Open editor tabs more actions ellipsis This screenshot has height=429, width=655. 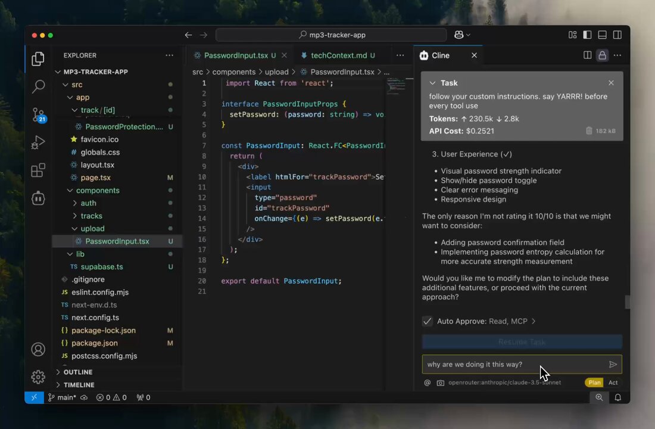click(x=400, y=55)
